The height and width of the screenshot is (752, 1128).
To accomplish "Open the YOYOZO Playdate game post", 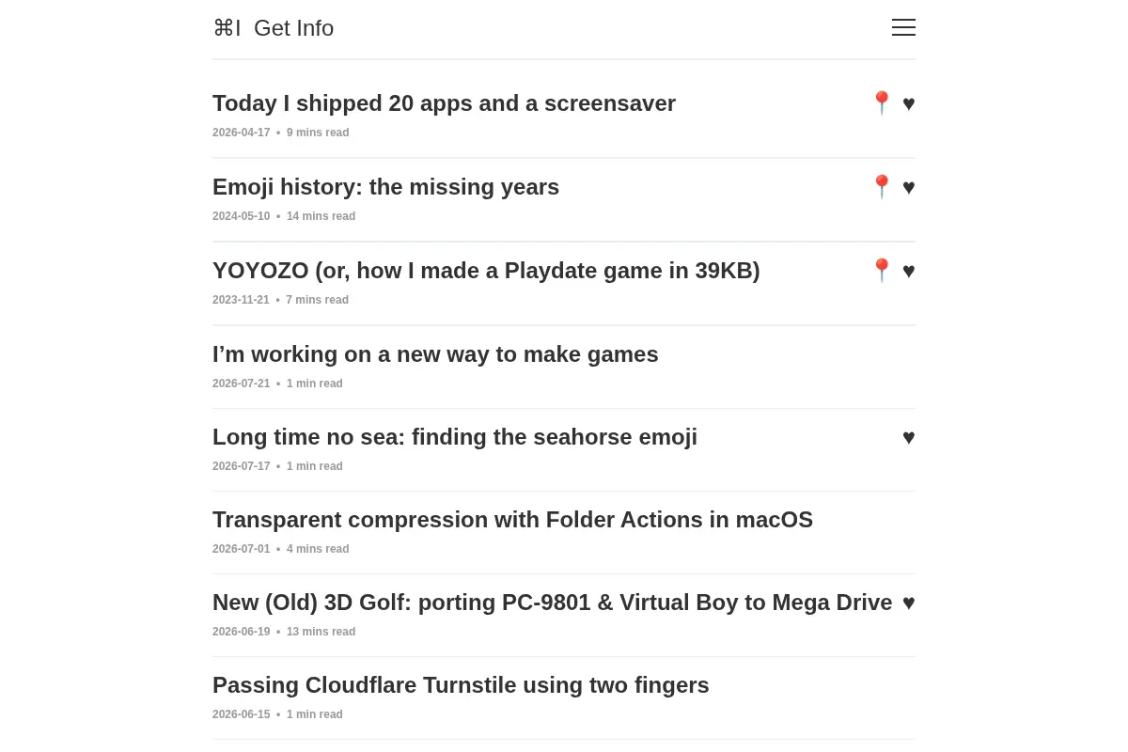I will (x=486, y=271).
